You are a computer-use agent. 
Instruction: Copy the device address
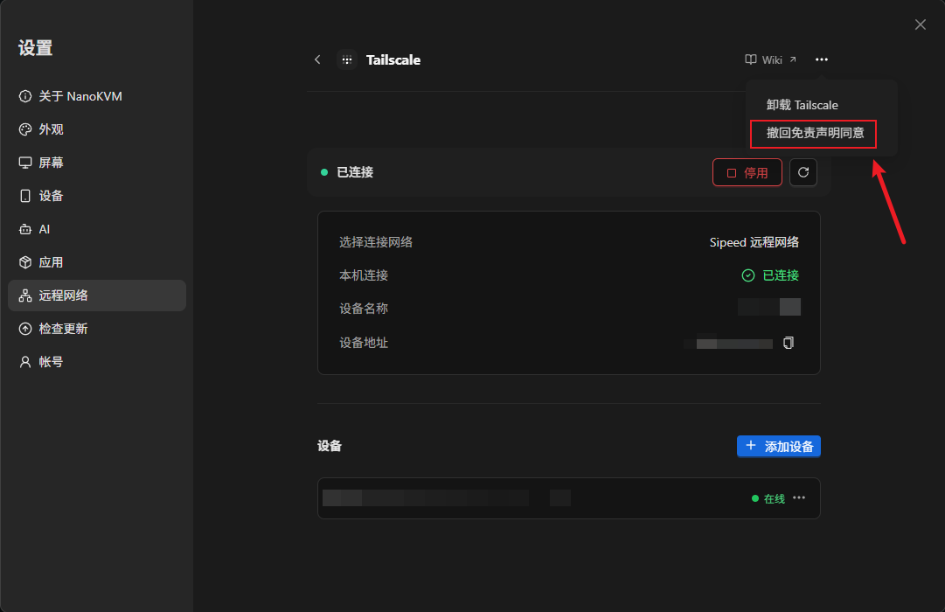point(789,343)
